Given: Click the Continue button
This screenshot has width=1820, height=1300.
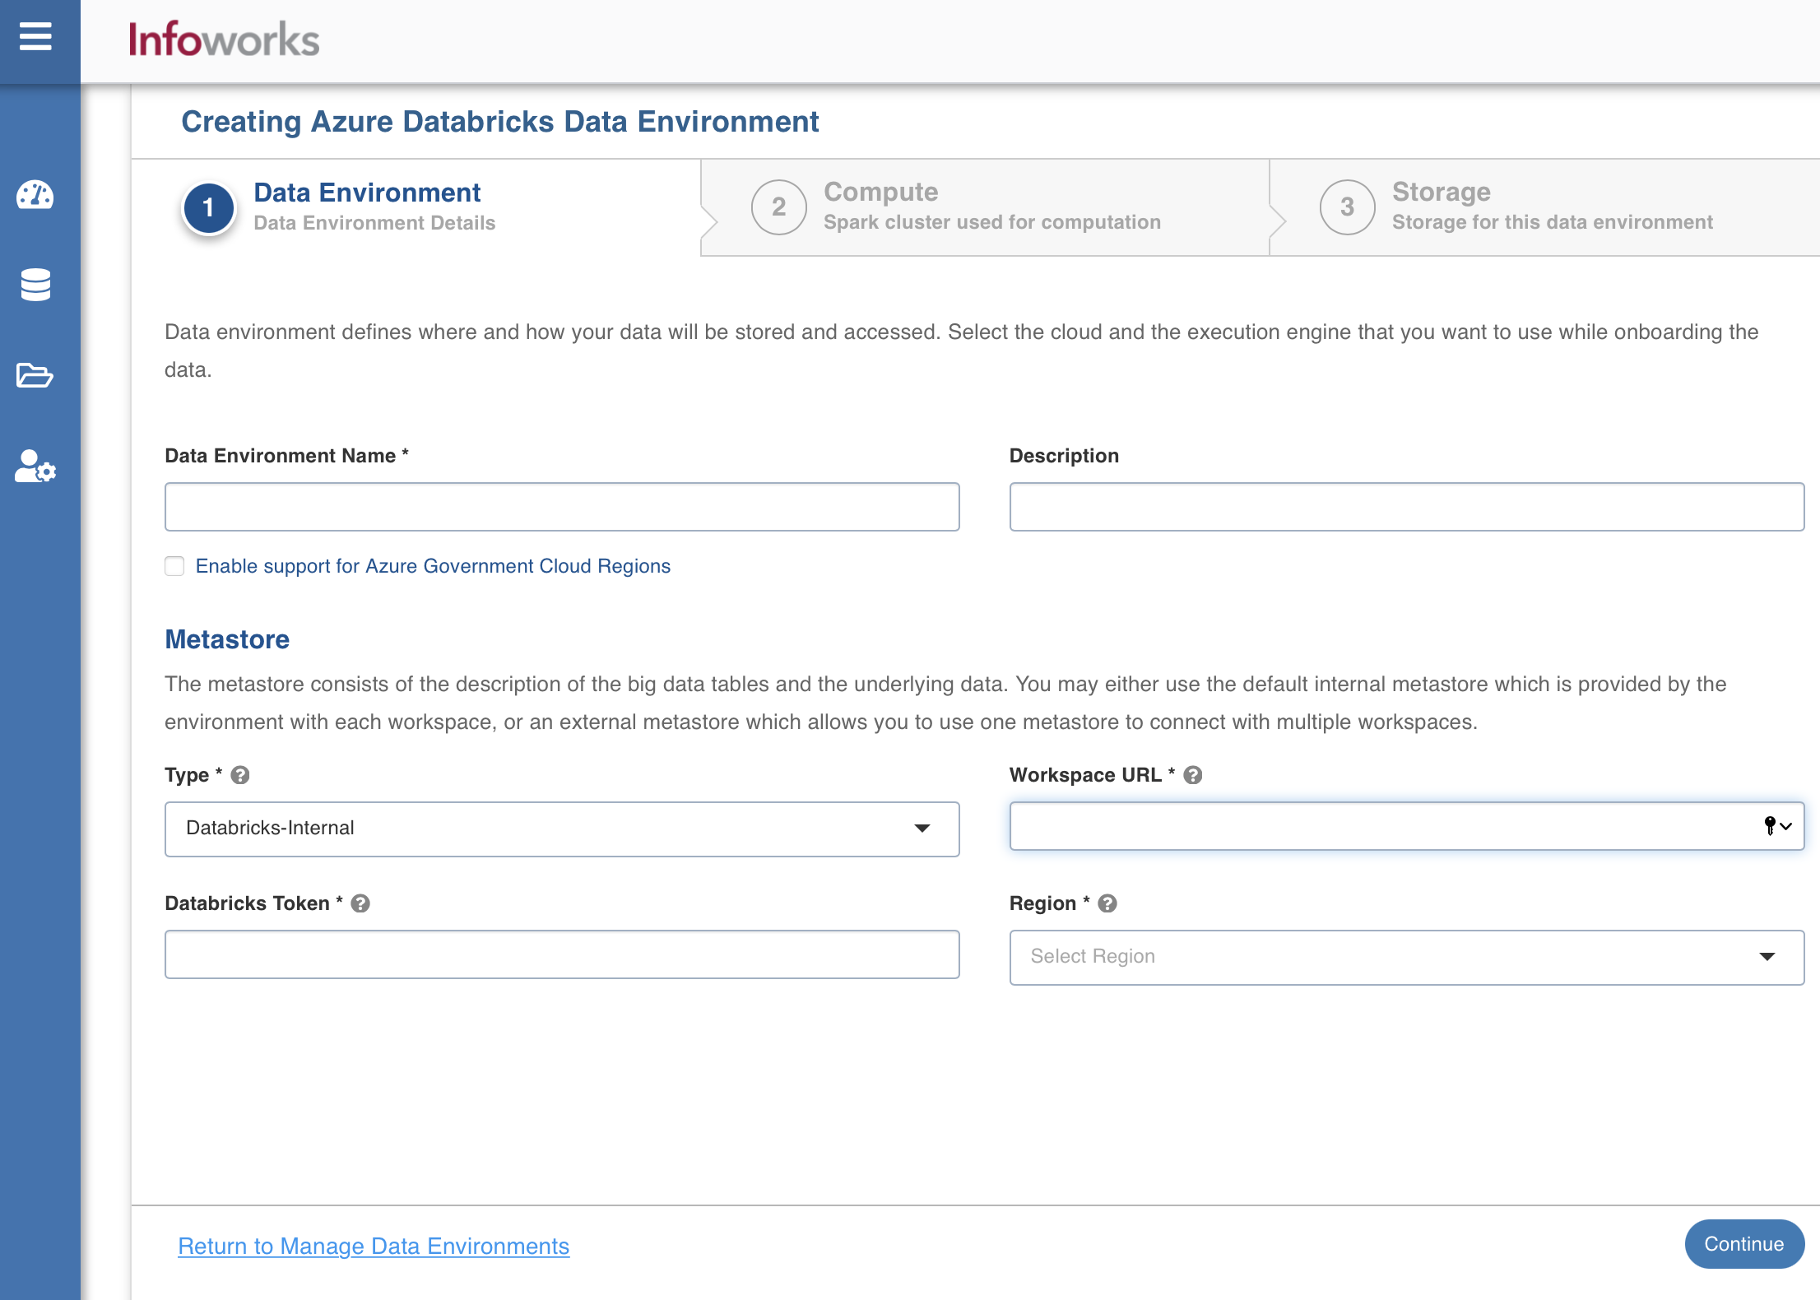Looking at the screenshot, I should coord(1744,1244).
